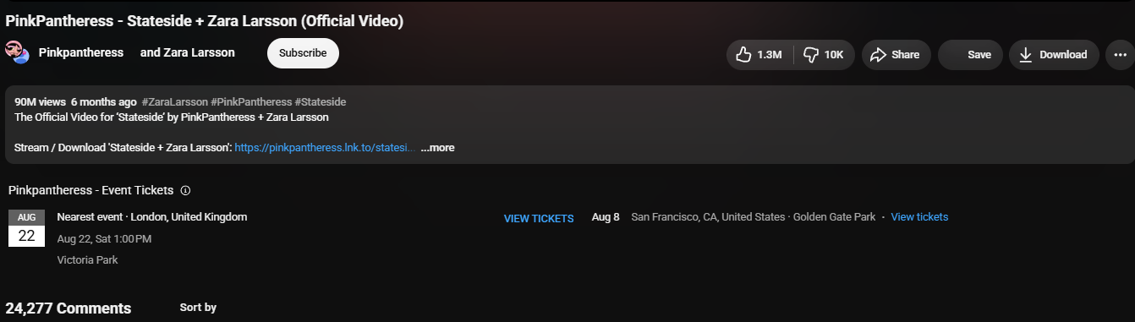
Task: Download the video
Action: tap(1054, 55)
